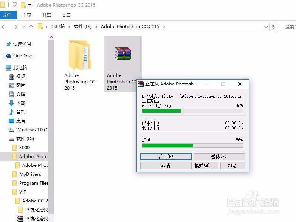Viewport: 296px width, 222px height.
Task: Open the breadcrumb chevron after 软件 (D:)
Action: pos(97,26)
